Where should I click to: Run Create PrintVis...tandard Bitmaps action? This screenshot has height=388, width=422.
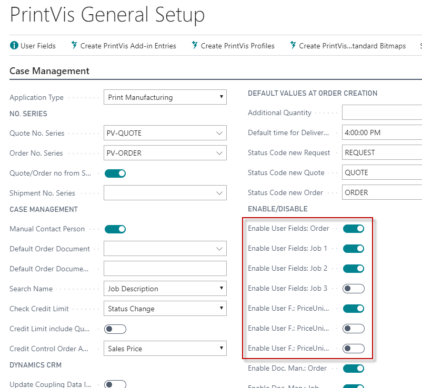[348, 46]
